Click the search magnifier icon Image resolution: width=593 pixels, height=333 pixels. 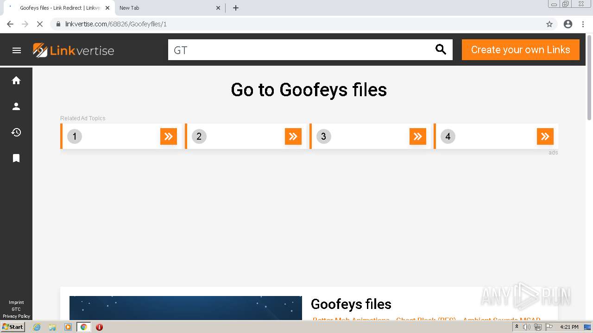tap(441, 49)
